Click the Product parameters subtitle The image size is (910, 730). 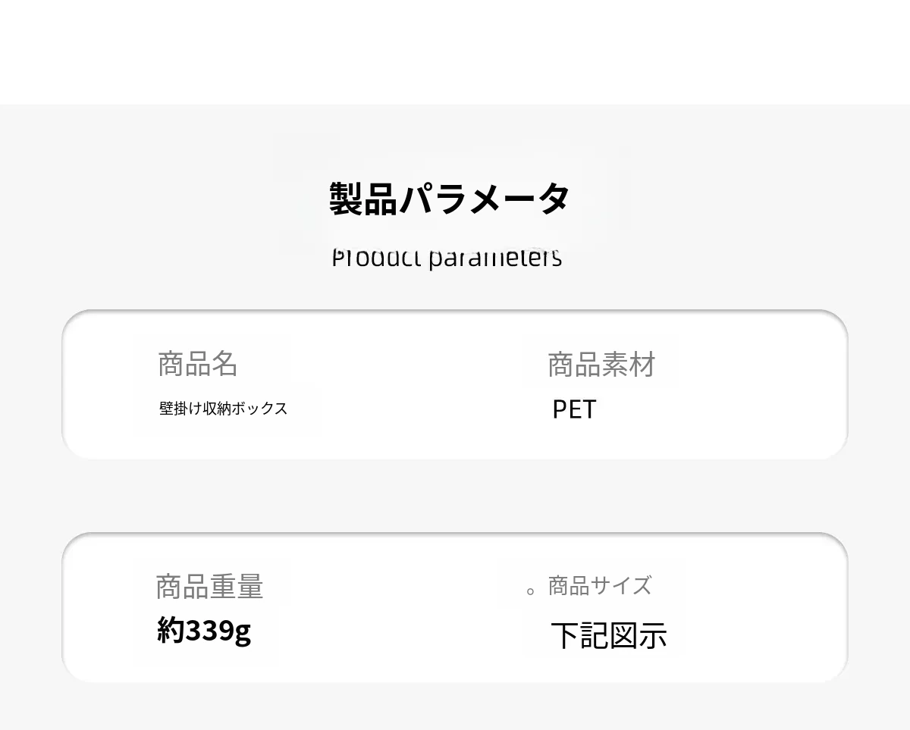click(447, 258)
